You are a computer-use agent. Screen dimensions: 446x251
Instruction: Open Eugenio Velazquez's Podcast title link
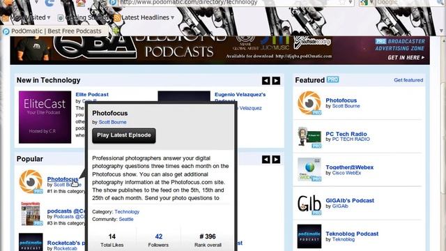(240, 97)
